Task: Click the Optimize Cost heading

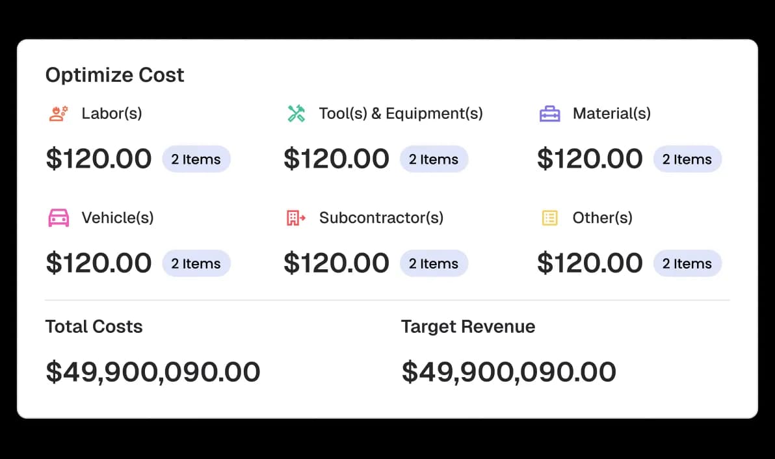Action: pos(114,75)
